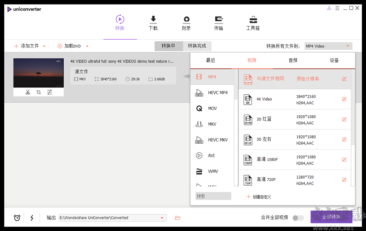The width and height of the screenshot is (366, 231).
Task: Click the lightning high-speed conversion icon
Action: click(x=32, y=218)
